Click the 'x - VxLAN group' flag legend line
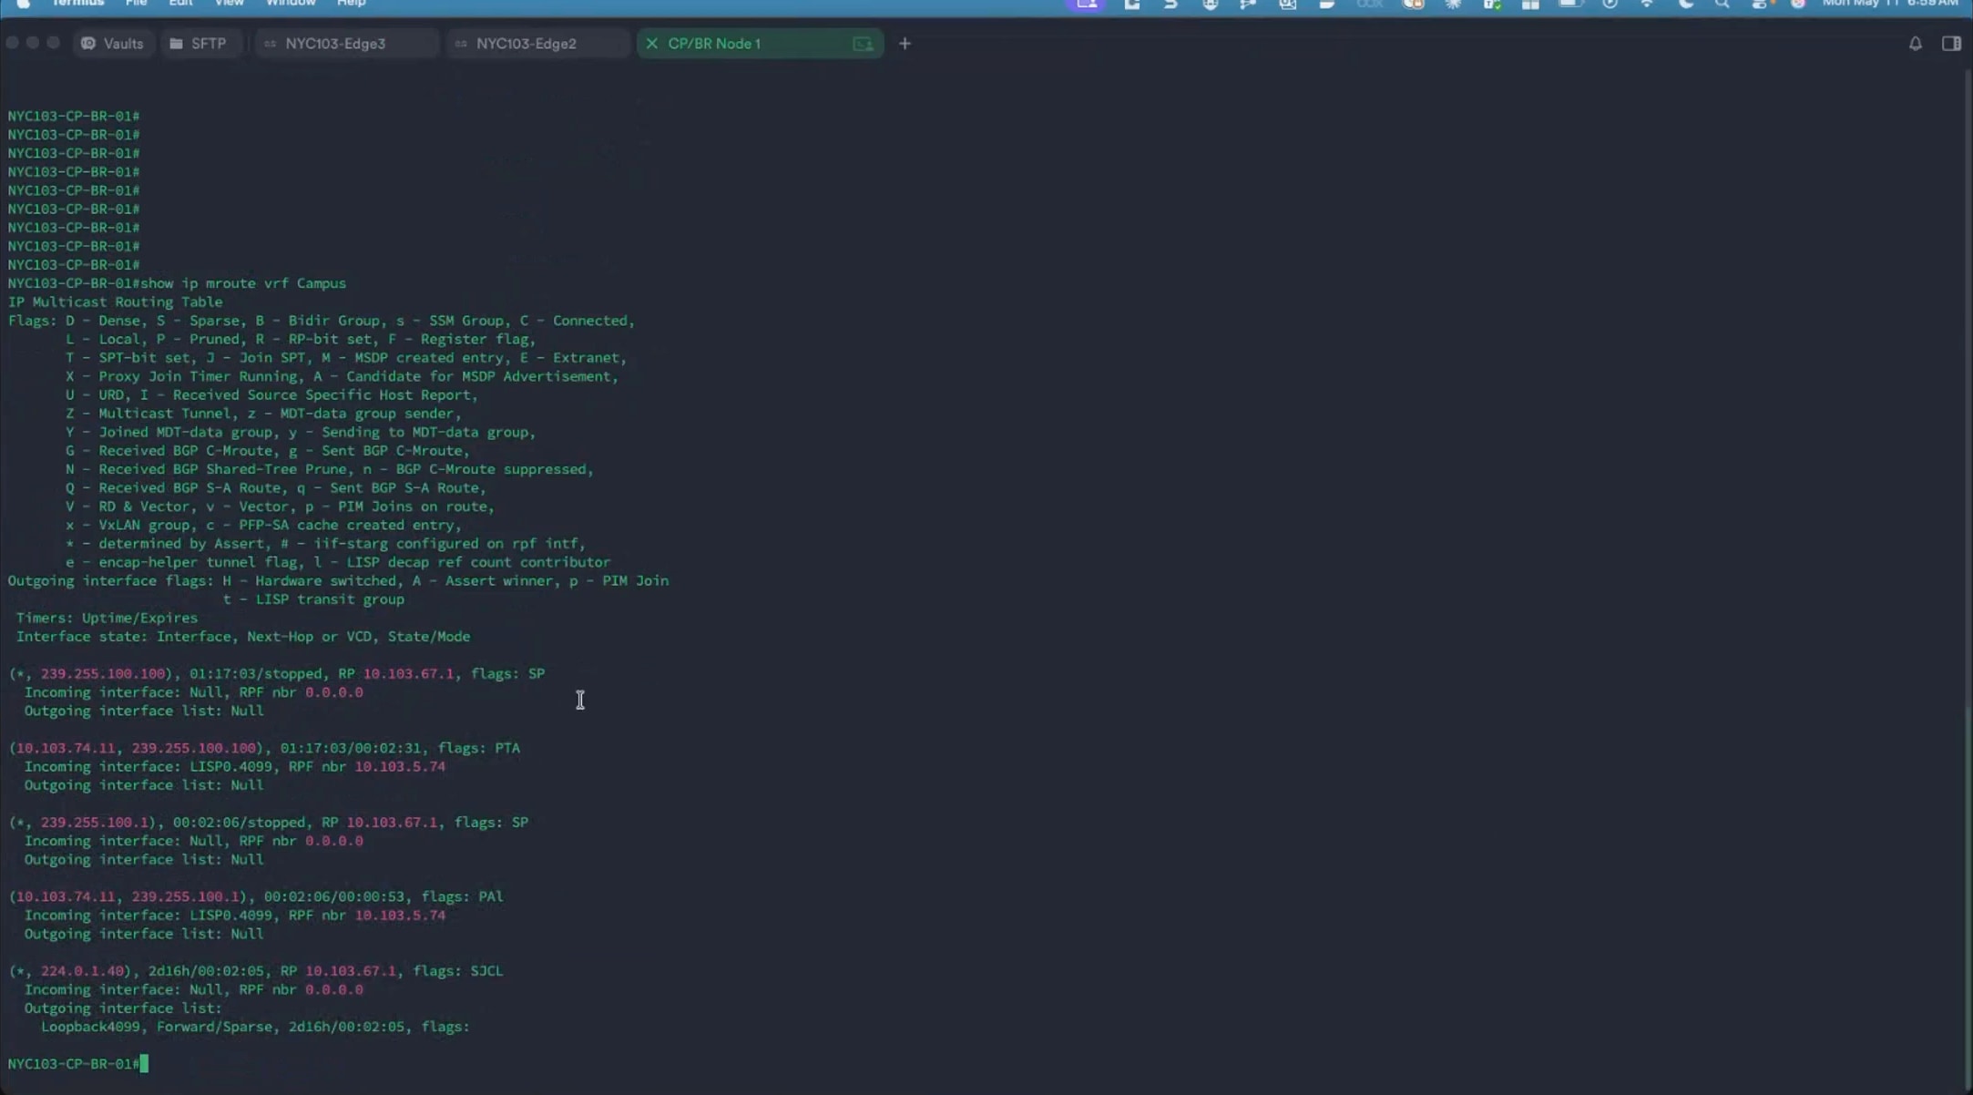The image size is (1973, 1095). pyautogui.click(x=263, y=525)
